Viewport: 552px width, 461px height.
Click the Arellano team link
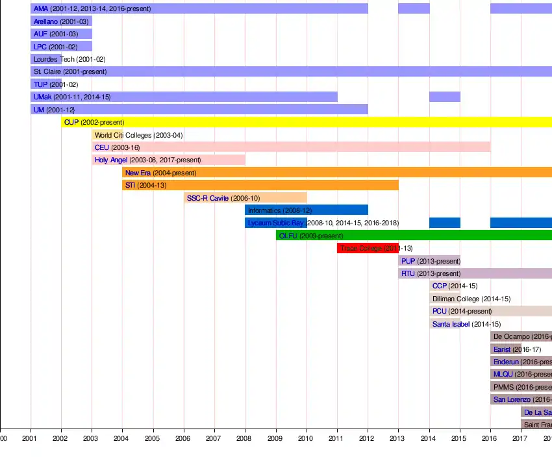pos(45,21)
